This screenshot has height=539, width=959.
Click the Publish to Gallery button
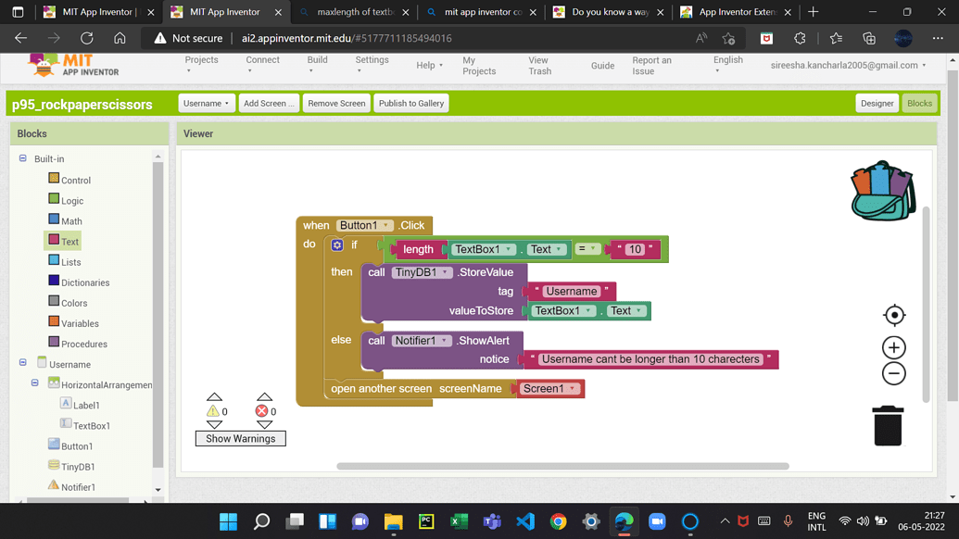coord(410,104)
